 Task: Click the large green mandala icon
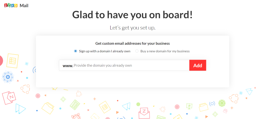(222, 103)
